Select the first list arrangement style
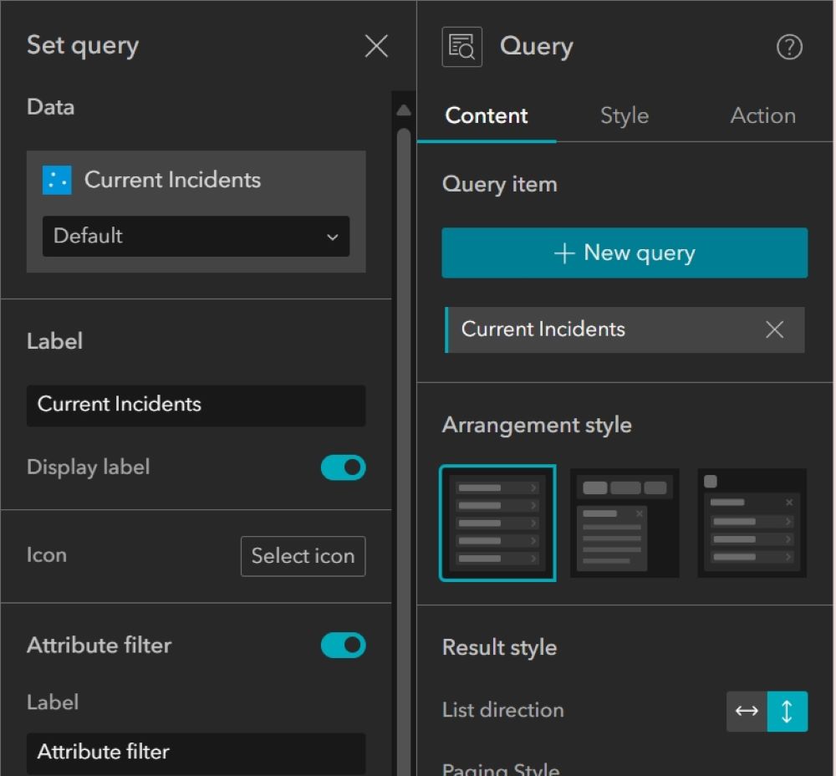The image size is (836, 776). [x=497, y=522]
